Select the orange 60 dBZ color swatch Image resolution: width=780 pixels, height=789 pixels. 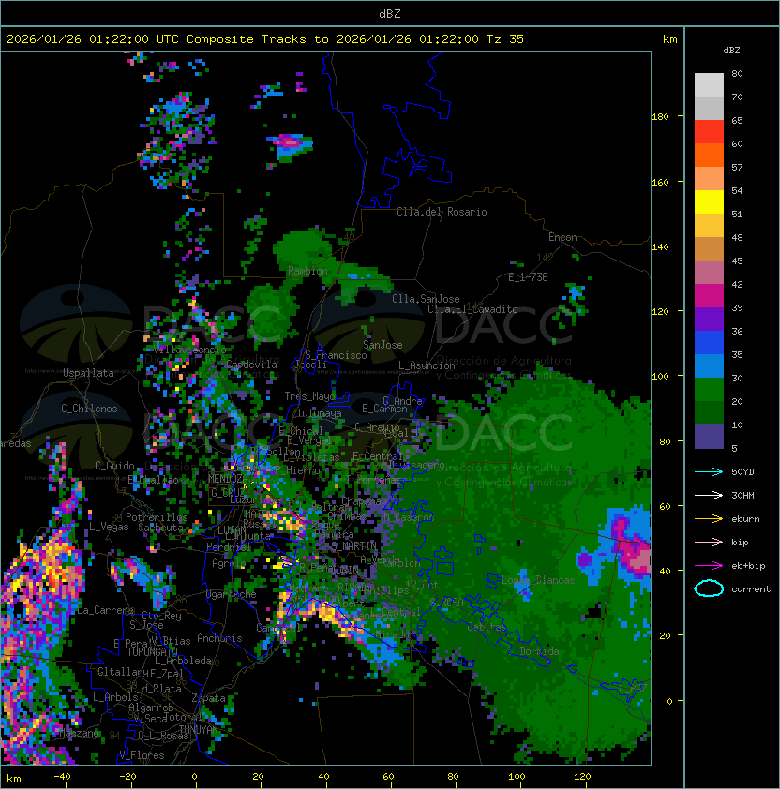coord(709,155)
